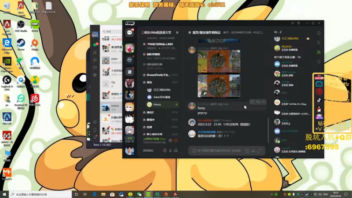Open KOOK home direct messages icon
352x198 pixels.
(x=129, y=33)
